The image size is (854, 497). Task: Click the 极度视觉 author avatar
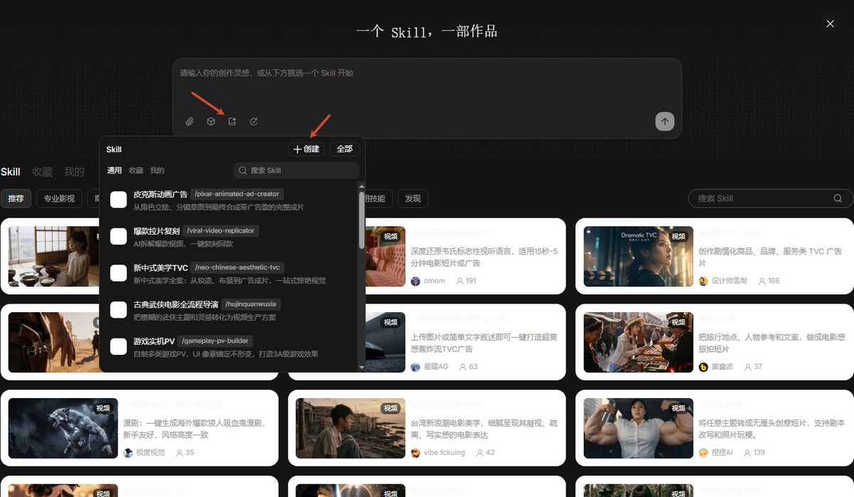(128, 453)
